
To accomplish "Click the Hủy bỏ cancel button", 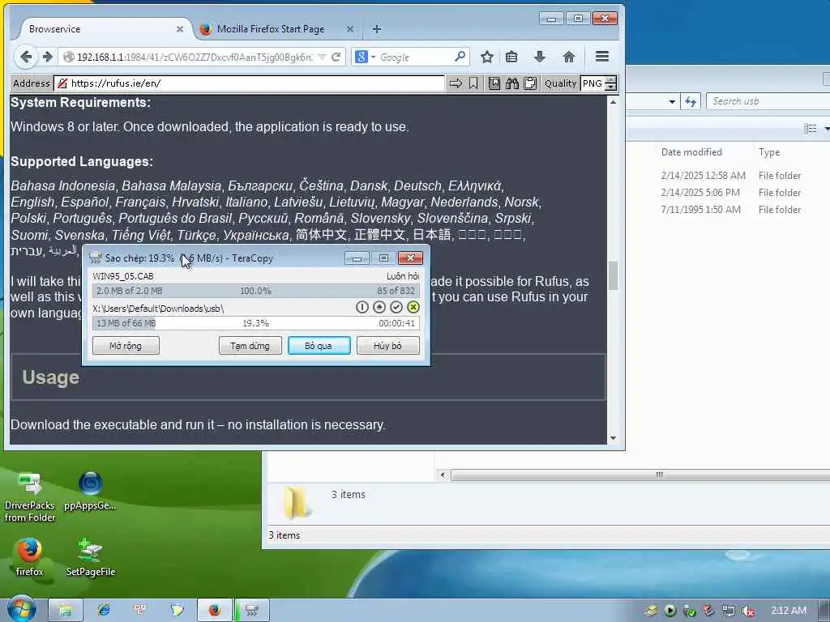I will click(387, 346).
